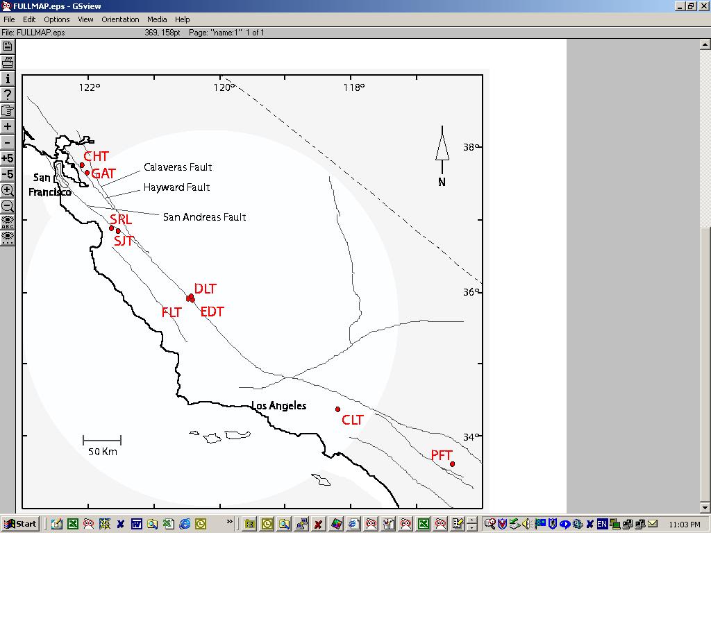The image size is (711, 621).
Task: Click the EN language indicator in tray
Action: pyautogui.click(x=602, y=524)
